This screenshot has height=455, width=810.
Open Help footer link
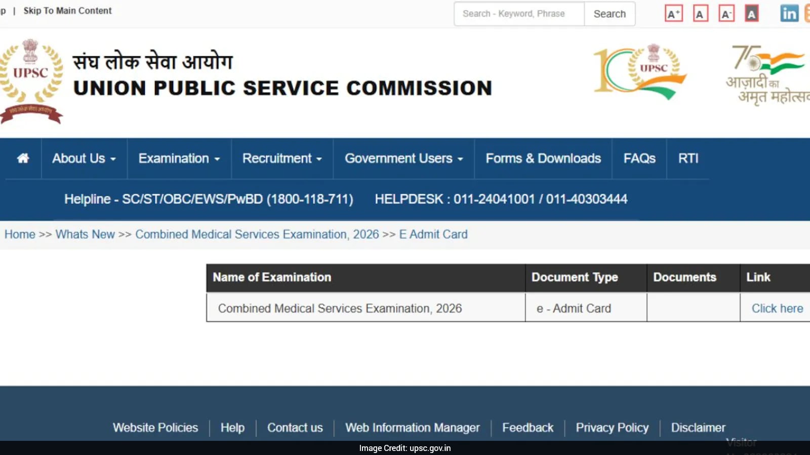[x=232, y=428]
